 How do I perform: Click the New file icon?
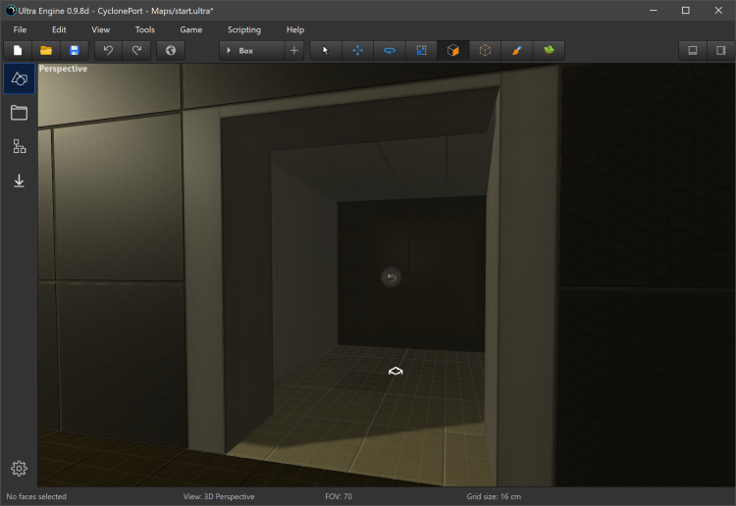click(x=18, y=50)
